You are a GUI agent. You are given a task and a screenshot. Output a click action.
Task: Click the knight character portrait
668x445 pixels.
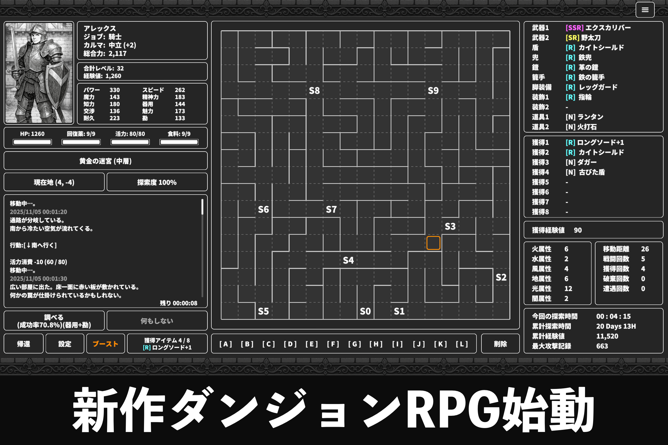point(39,73)
